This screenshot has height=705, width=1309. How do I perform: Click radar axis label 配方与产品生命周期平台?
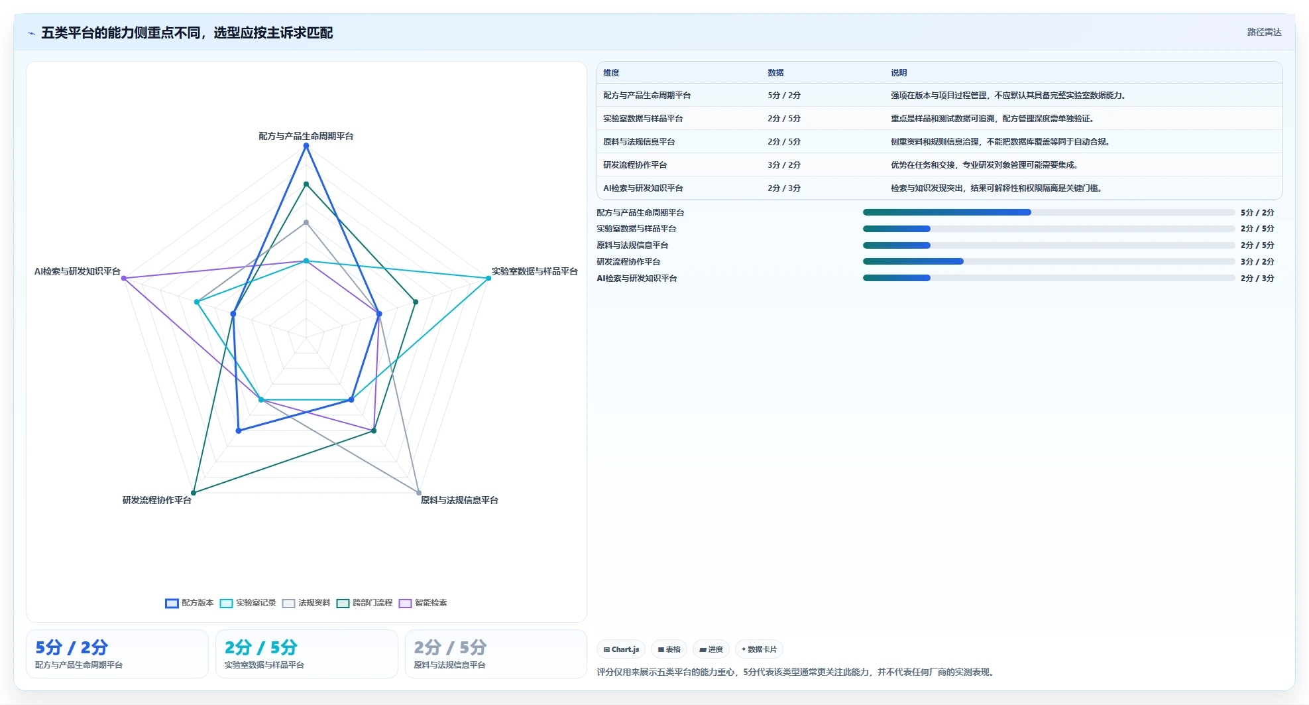click(306, 136)
